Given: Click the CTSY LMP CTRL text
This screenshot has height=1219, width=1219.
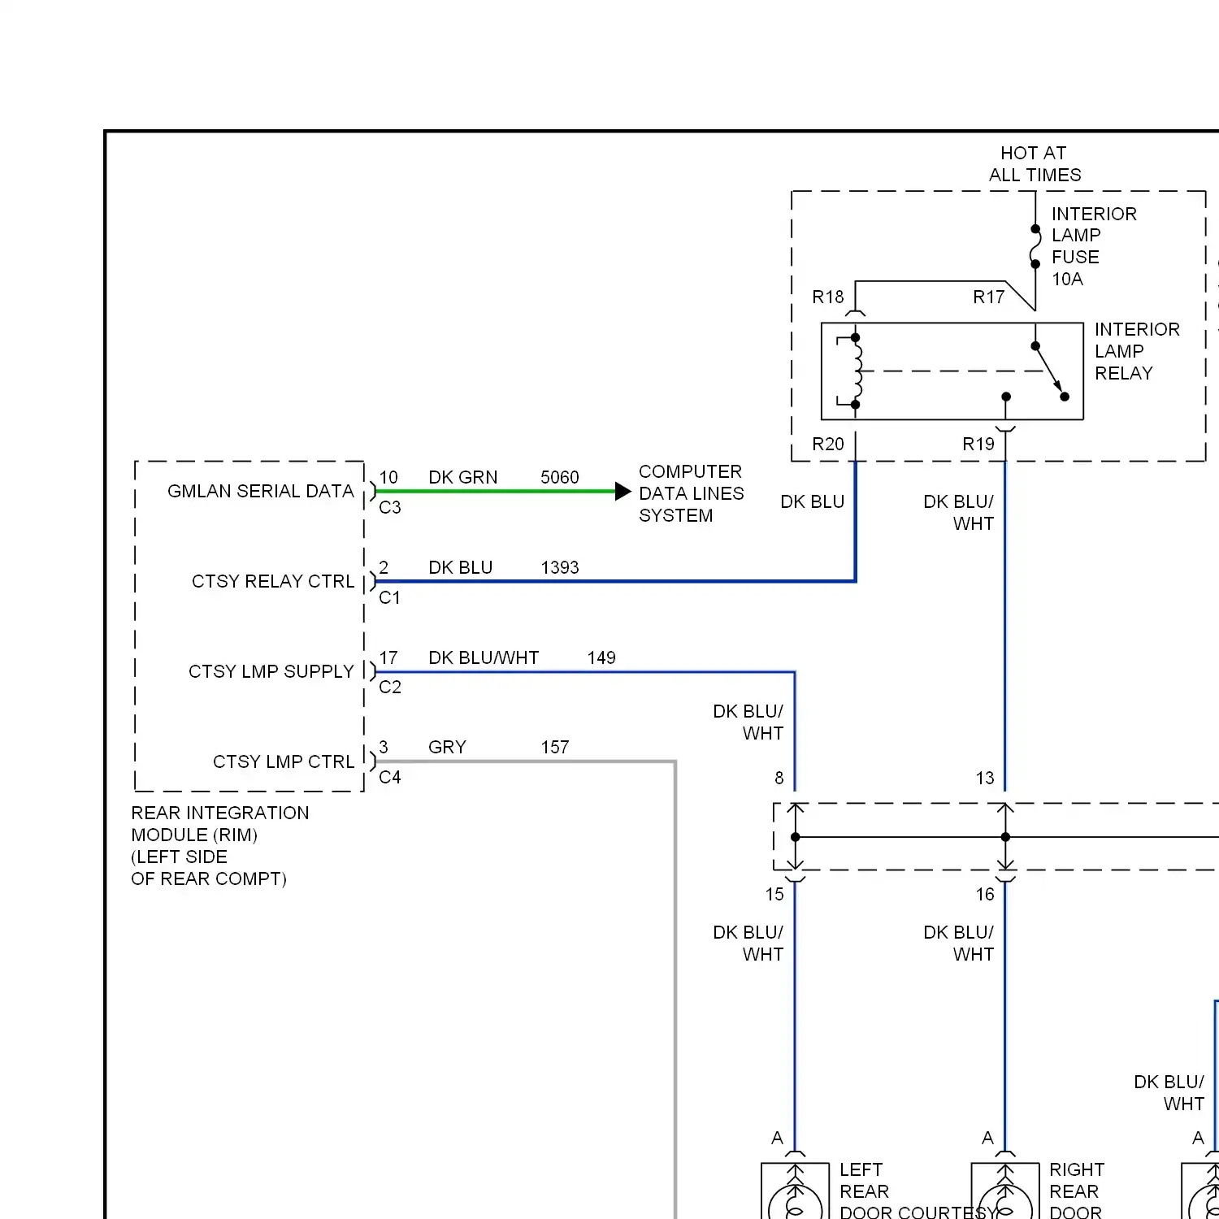Looking at the screenshot, I should 284,762.
